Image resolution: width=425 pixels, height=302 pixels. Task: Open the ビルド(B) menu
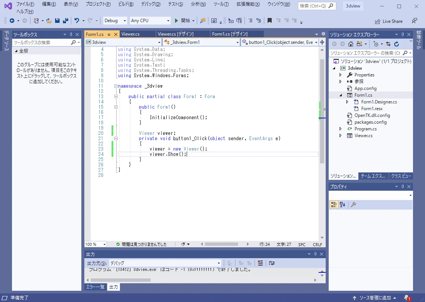126,4
